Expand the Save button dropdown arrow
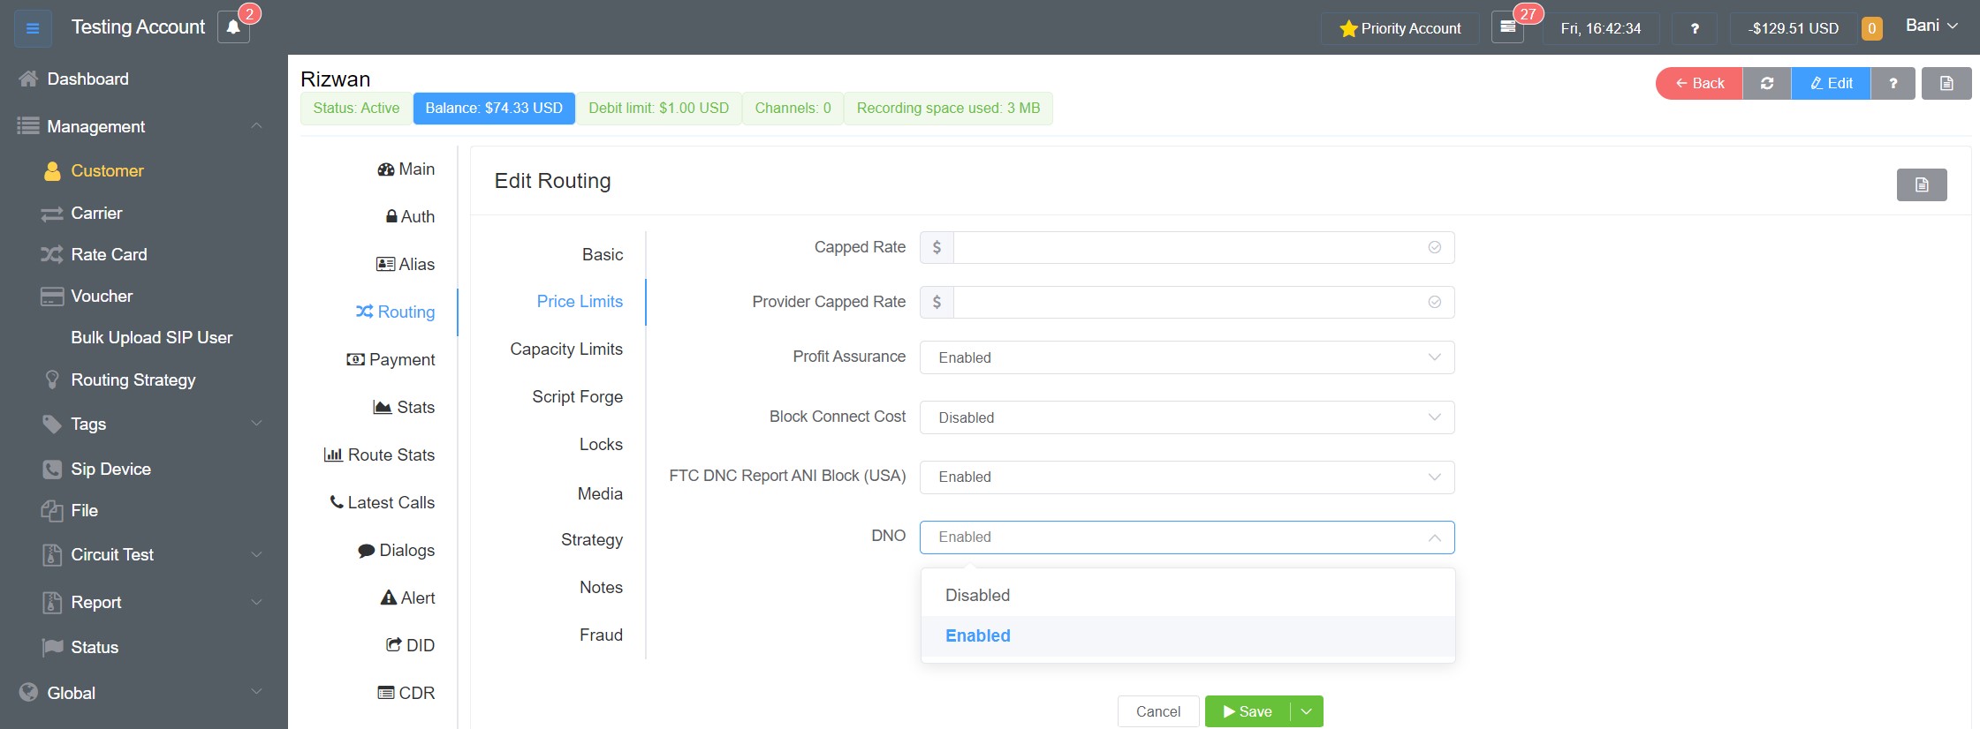 (1306, 711)
